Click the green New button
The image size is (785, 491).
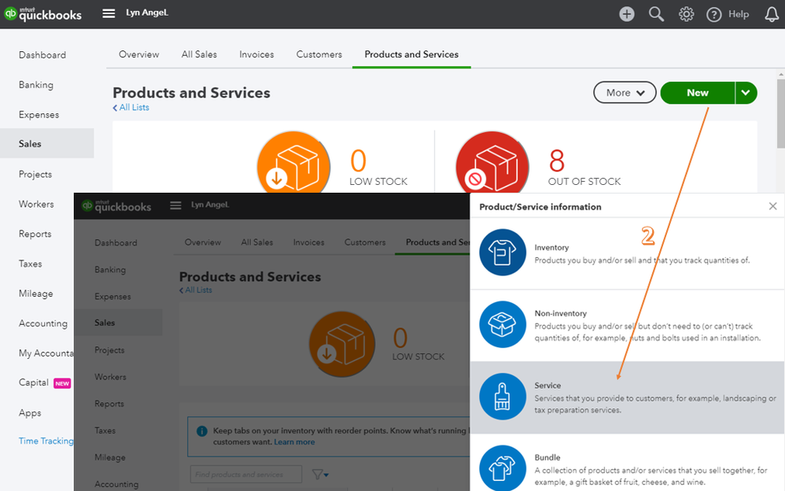698,93
